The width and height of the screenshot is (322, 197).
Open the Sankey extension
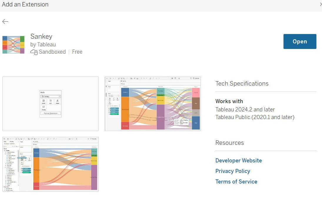[x=300, y=41]
